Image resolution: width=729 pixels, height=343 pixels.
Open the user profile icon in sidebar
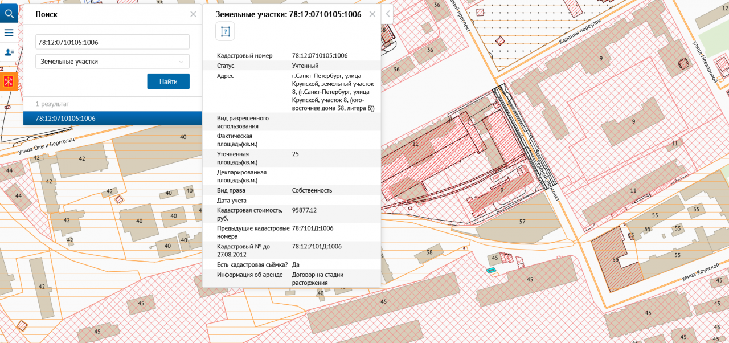[9, 52]
